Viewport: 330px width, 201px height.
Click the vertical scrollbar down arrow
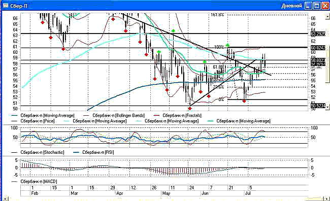pos(327,107)
